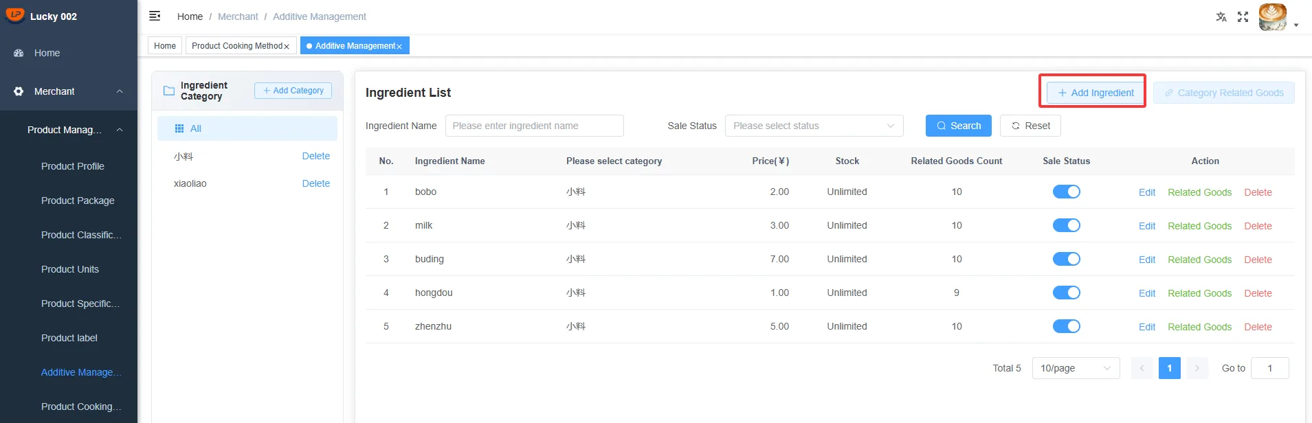Delete the zhenzhu ingredient
The height and width of the screenshot is (423, 1312).
(1258, 327)
